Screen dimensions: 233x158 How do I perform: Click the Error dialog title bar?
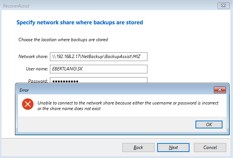[113, 90]
